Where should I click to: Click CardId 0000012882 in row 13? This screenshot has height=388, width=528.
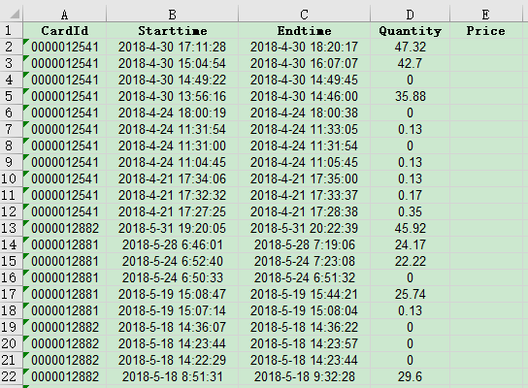pos(65,228)
